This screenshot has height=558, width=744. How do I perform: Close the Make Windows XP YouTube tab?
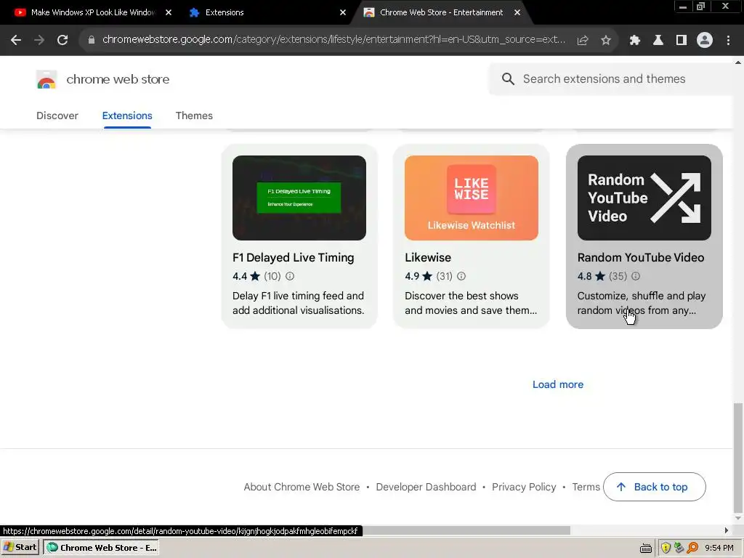tap(169, 12)
